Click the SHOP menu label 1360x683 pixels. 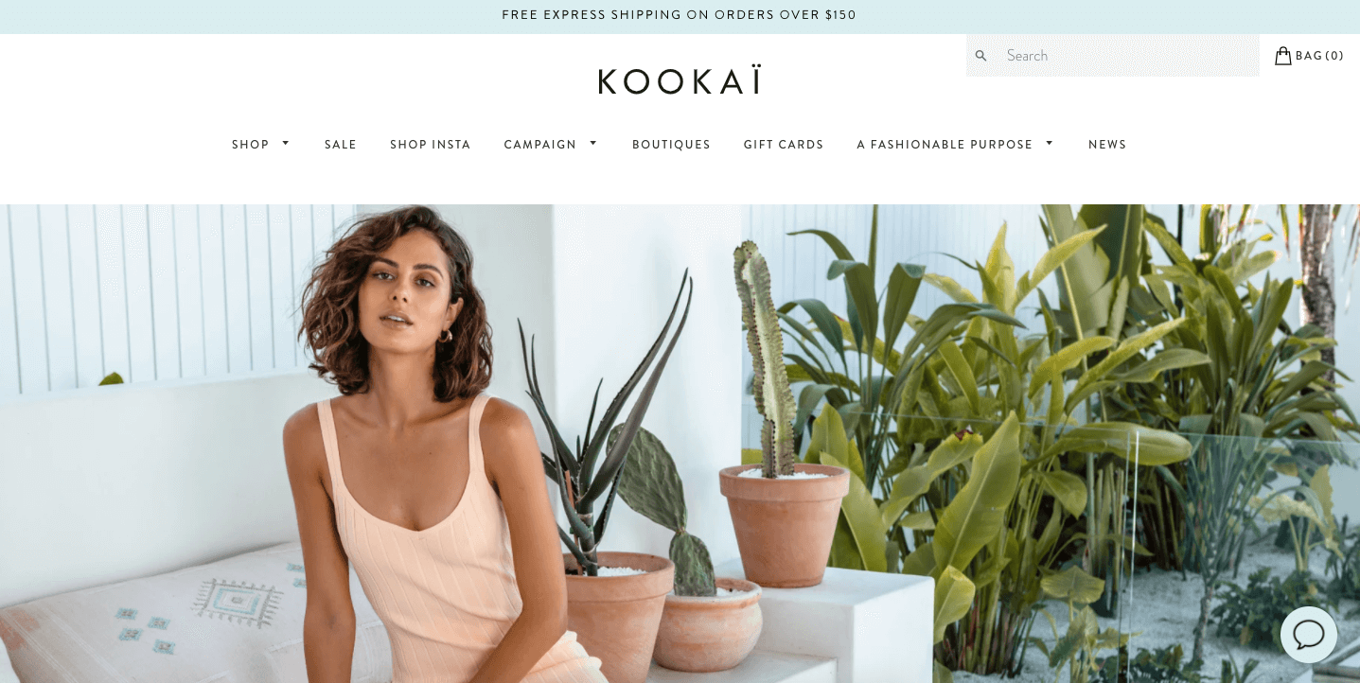click(x=251, y=145)
